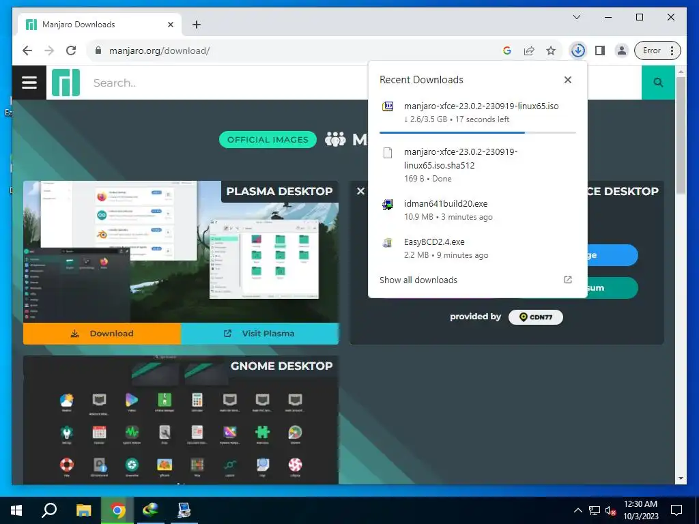Click the Error menu button
Viewport: 699px width, 524px height.
tap(657, 50)
